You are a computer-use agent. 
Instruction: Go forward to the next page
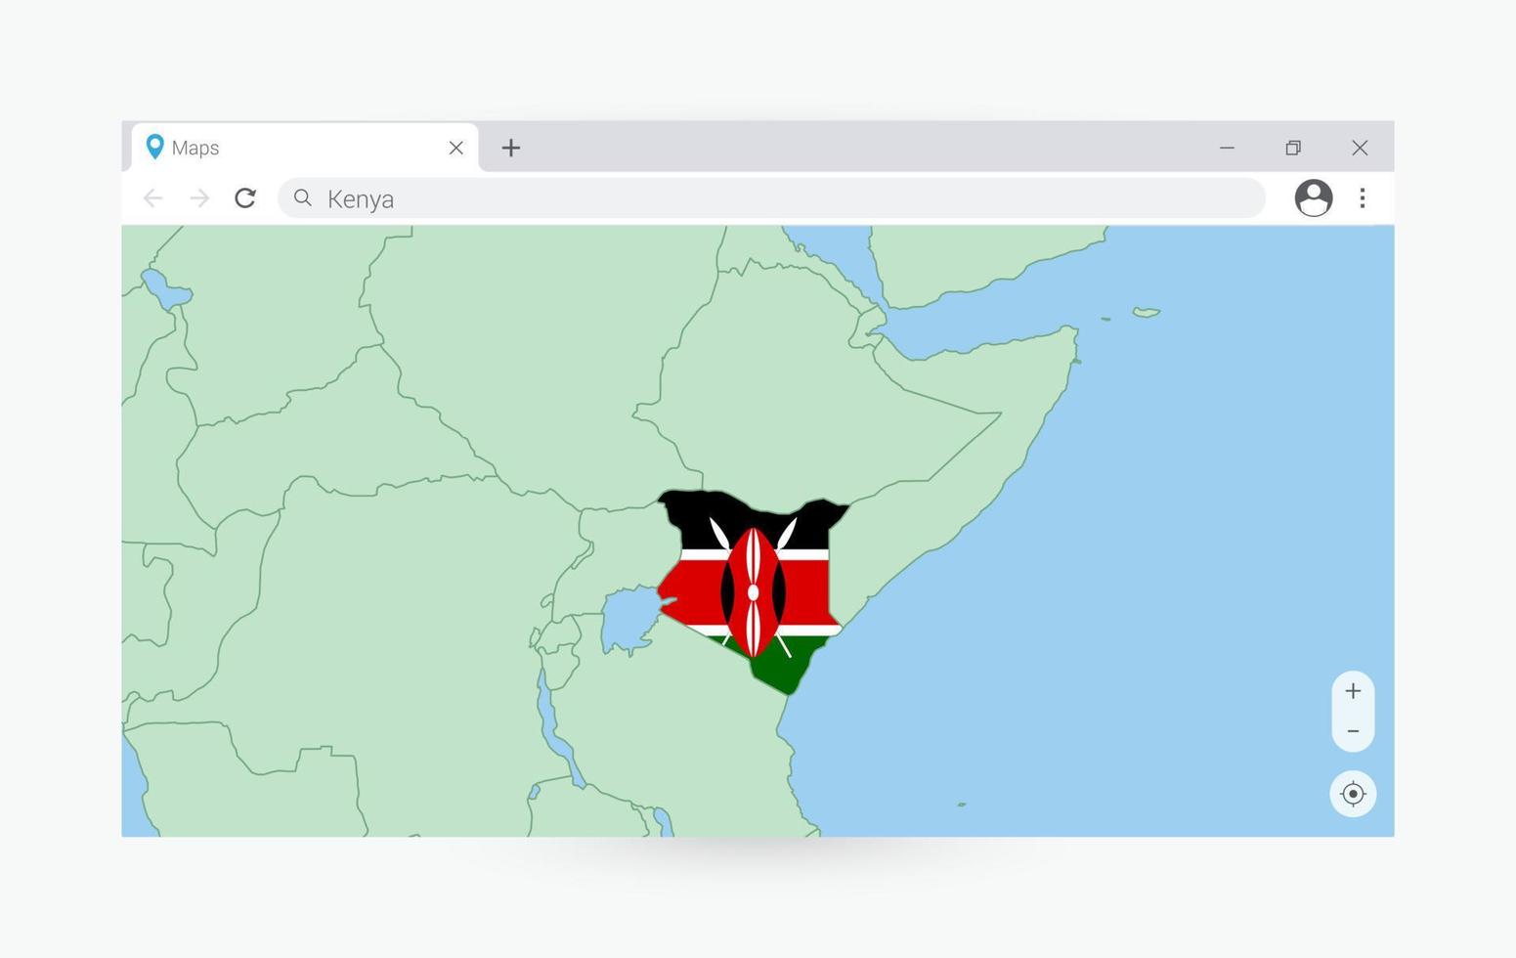tap(199, 198)
